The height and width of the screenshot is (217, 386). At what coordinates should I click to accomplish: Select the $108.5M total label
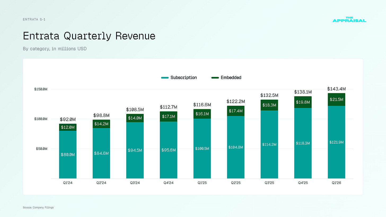click(x=135, y=110)
